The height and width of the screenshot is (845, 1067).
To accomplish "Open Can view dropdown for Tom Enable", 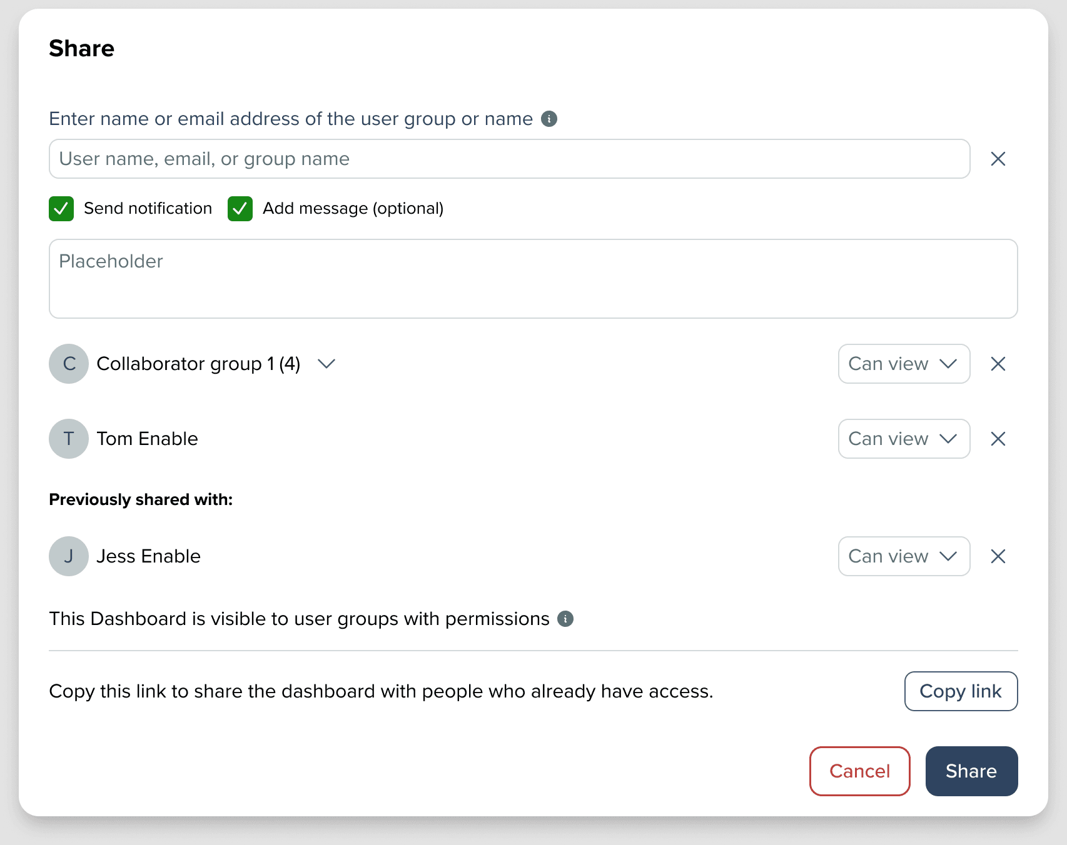I will coord(904,439).
